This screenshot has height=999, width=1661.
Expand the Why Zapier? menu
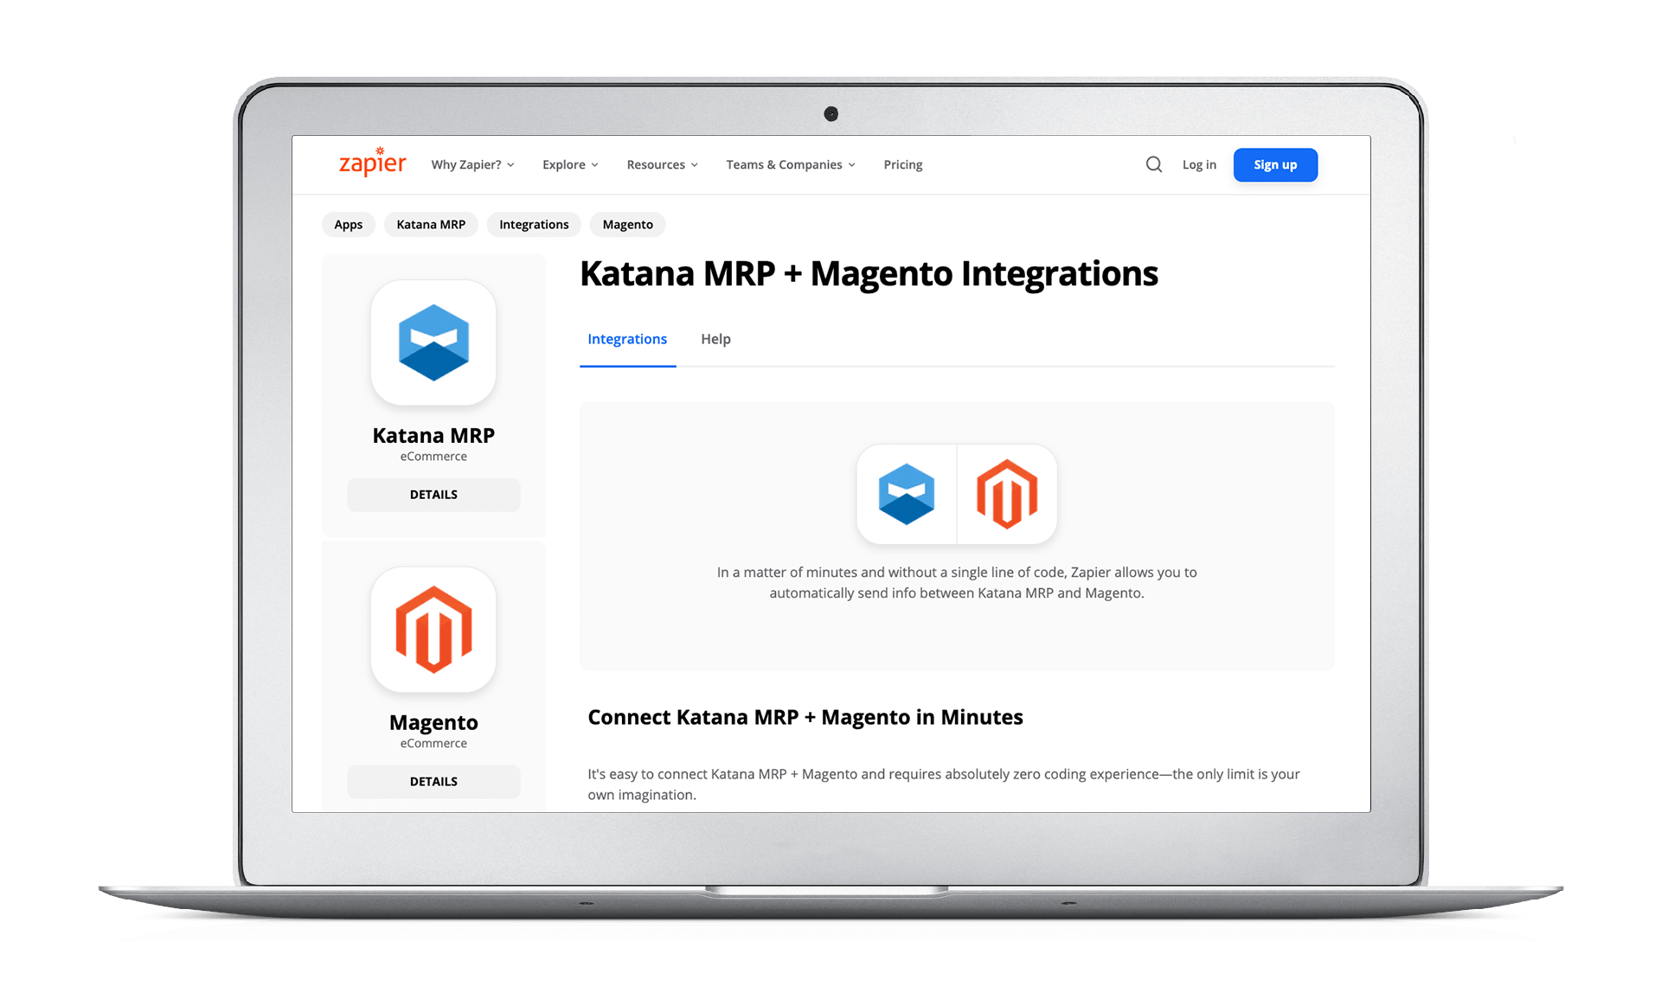pyautogui.click(x=472, y=164)
